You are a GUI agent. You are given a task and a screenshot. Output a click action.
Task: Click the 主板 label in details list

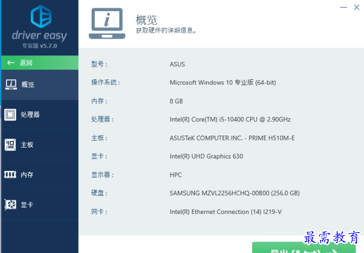99,138
